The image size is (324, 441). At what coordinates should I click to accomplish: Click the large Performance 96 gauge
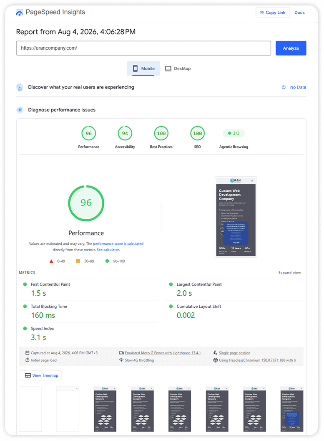pyautogui.click(x=86, y=203)
